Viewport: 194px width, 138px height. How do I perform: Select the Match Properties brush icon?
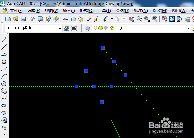tap(89, 19)
